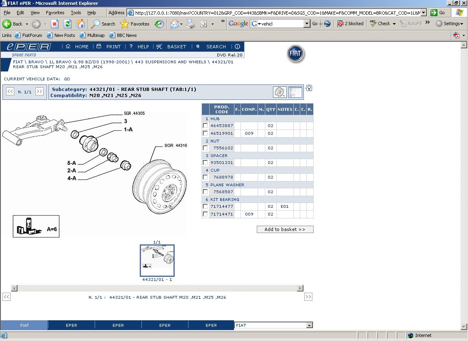468x341 pixels.
Task: Open the Favorites menu
Action: tap(55, 13)
